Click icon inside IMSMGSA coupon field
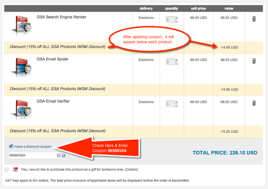This screenshot has width=268, height=189. [58, 155]
